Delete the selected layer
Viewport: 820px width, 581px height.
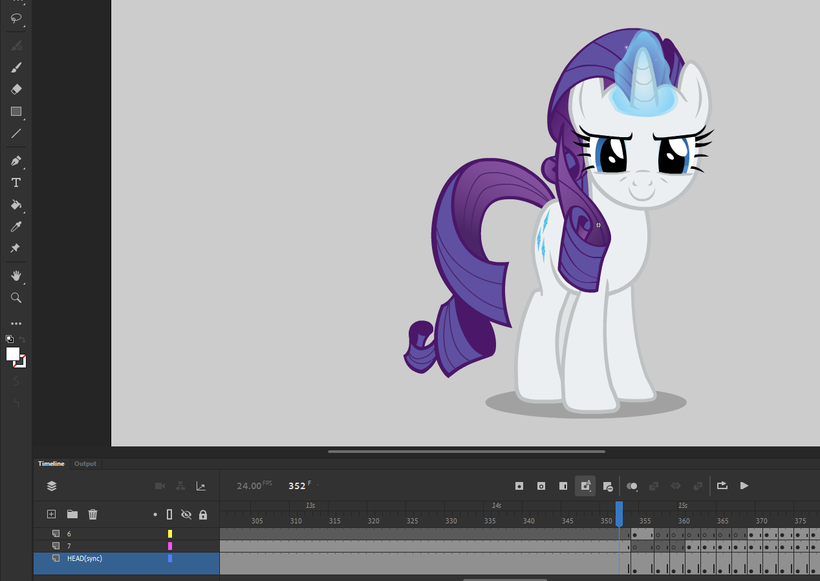pyautogui.click(x=93, y=514)
